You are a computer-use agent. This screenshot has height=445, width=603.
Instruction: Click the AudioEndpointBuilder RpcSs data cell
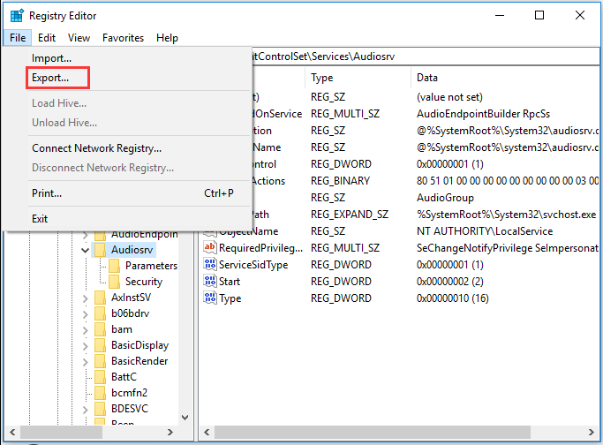click(484, 114)
